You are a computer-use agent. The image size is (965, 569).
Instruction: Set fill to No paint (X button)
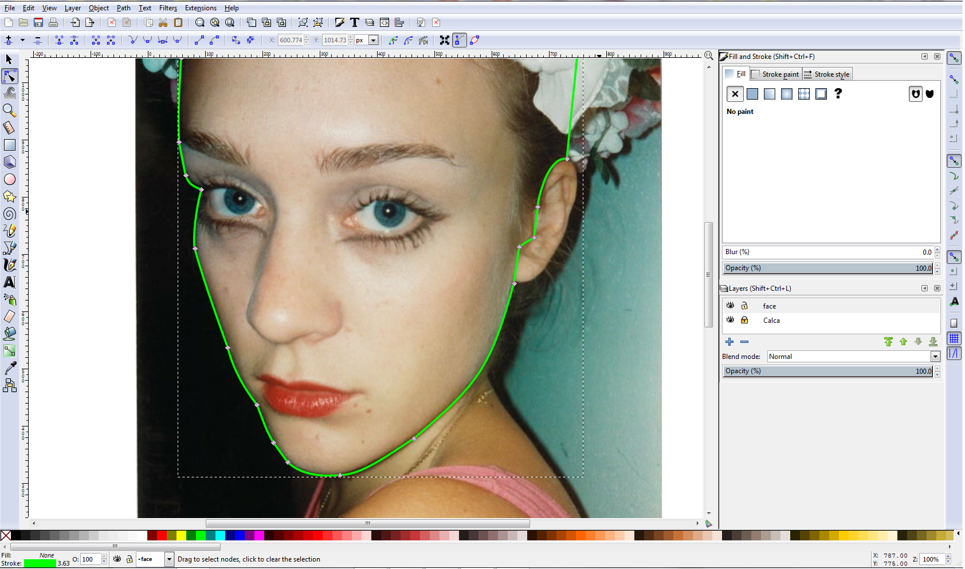[735, 94]
